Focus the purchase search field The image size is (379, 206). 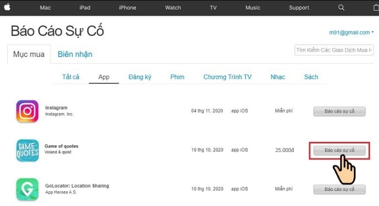tap(334, 50)
